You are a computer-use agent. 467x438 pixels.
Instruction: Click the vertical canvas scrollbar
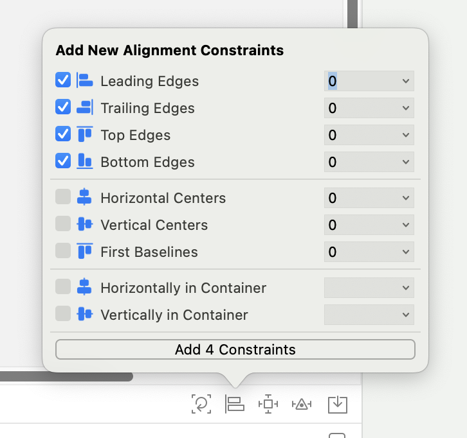pyautogui.click(x=353, y=14)
